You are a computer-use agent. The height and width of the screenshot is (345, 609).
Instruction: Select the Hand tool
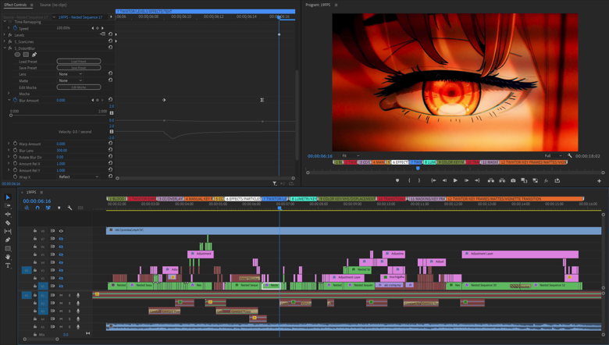(8, 257)
